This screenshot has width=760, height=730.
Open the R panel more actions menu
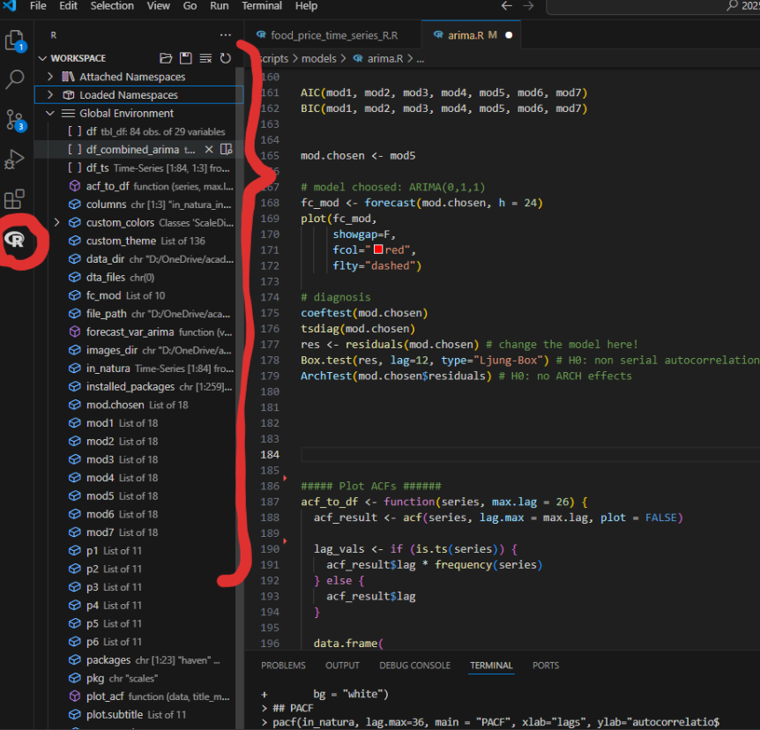pos(226,35)
